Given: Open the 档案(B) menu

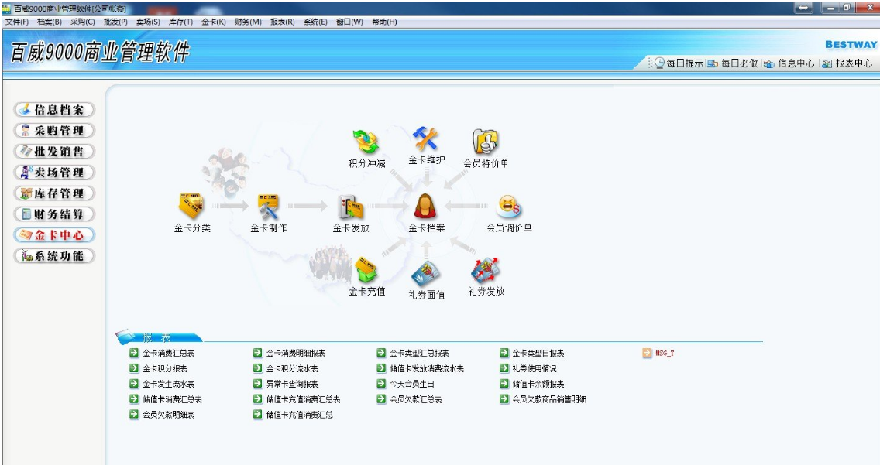Looking at the screenshot, I should click(x=50, y=22).
